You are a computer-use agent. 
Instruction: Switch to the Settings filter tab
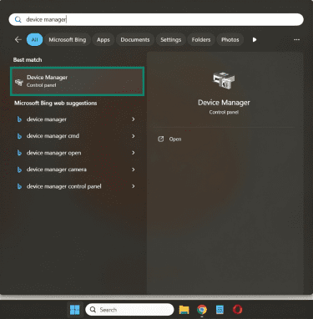click(170, 39)
